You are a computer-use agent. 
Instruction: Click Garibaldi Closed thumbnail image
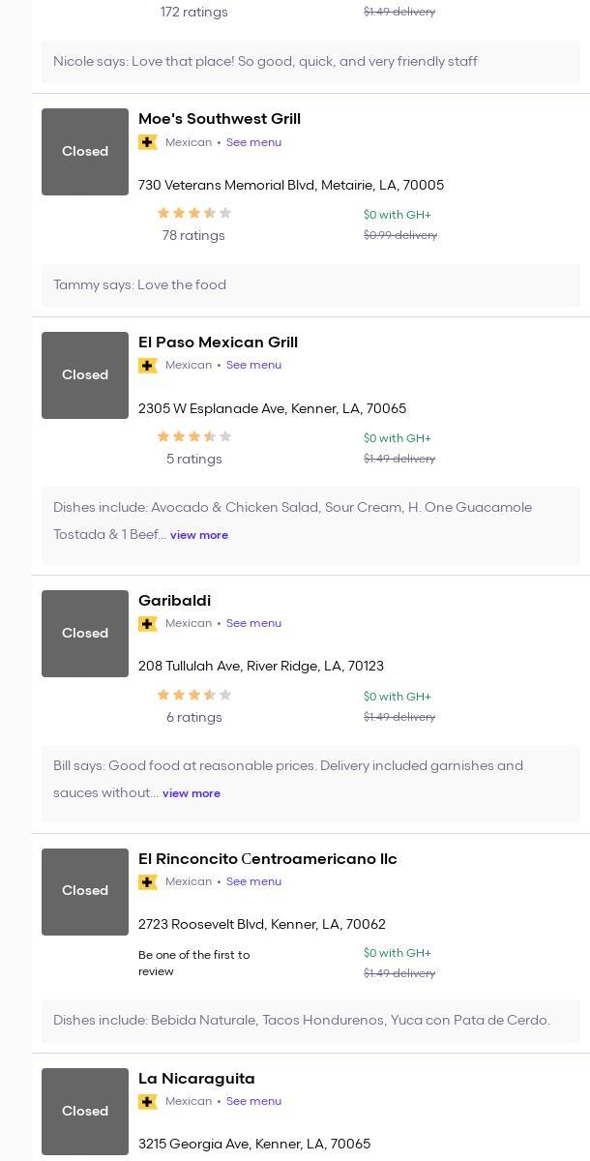85,634
